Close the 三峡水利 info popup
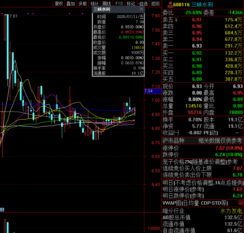Screen dimensions: 244x233 pyautogui.click(x=141, y=9)
